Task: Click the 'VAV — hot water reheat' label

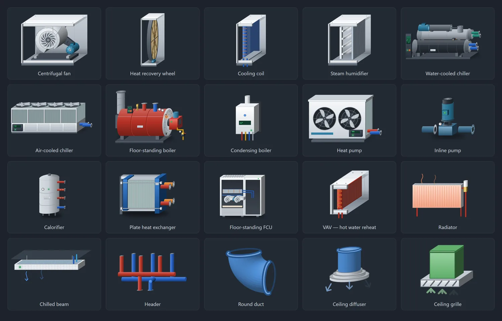Action: coord(349,227)
